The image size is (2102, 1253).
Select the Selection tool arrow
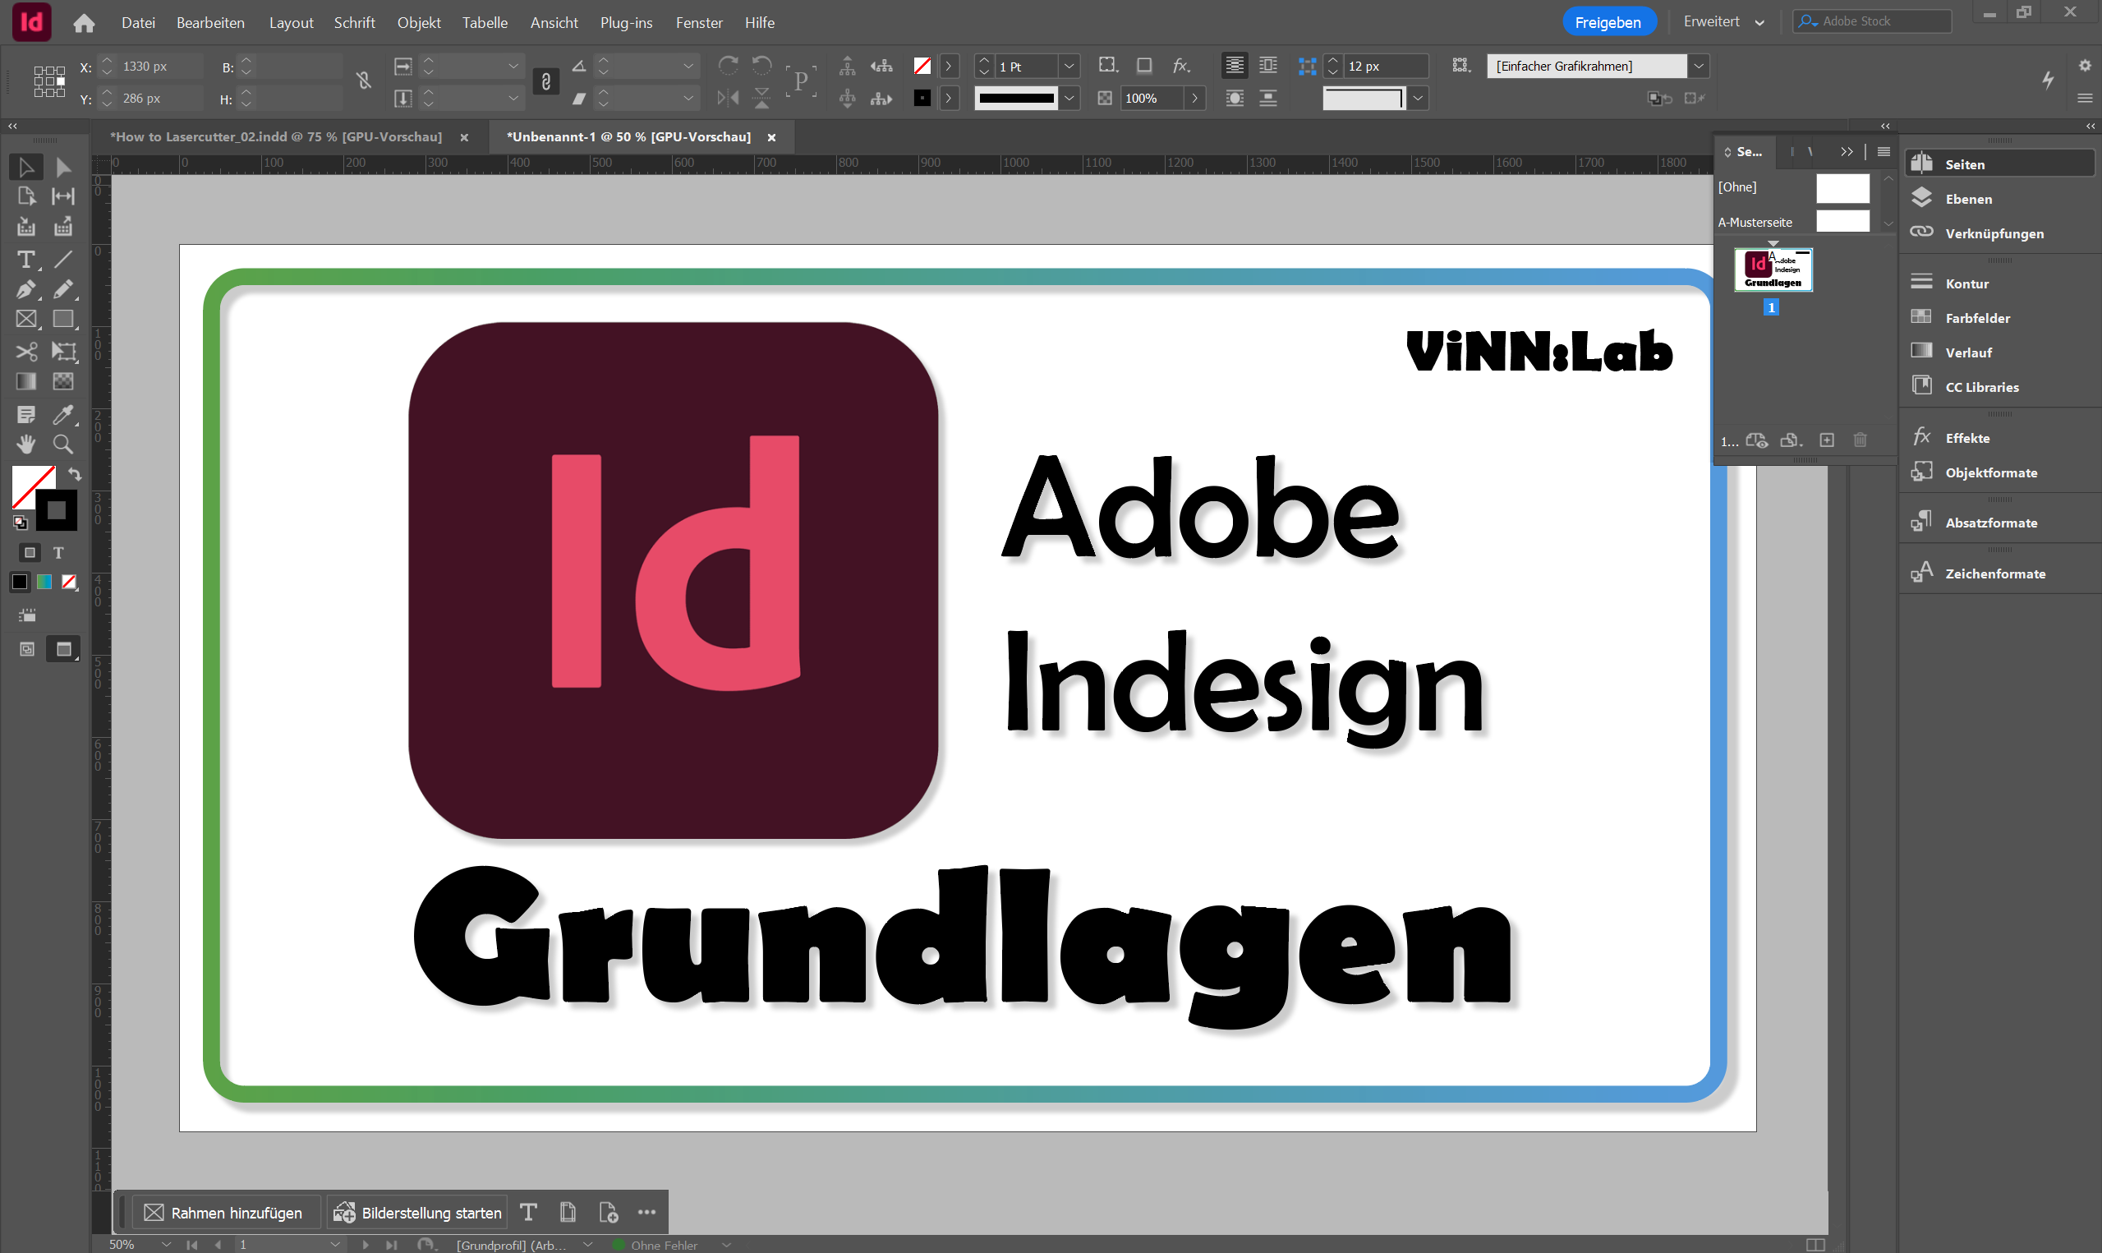26,166
